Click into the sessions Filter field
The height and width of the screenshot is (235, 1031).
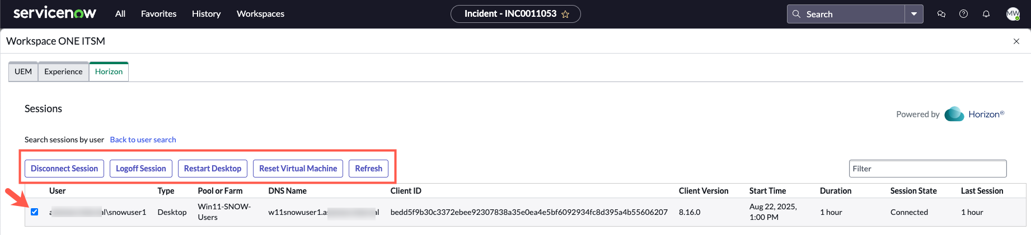pos(927,169)
